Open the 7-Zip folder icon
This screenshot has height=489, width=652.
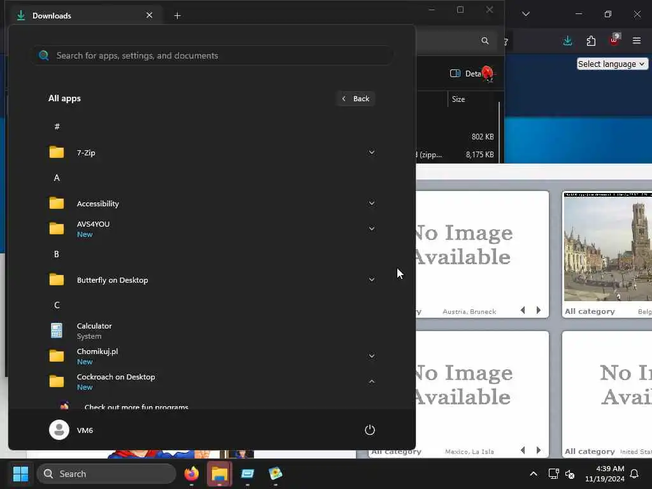(x=57, y=153)
